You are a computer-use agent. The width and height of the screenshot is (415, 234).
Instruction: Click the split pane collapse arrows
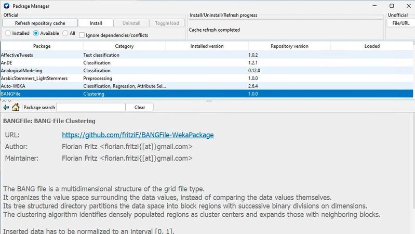click(7, 101)
